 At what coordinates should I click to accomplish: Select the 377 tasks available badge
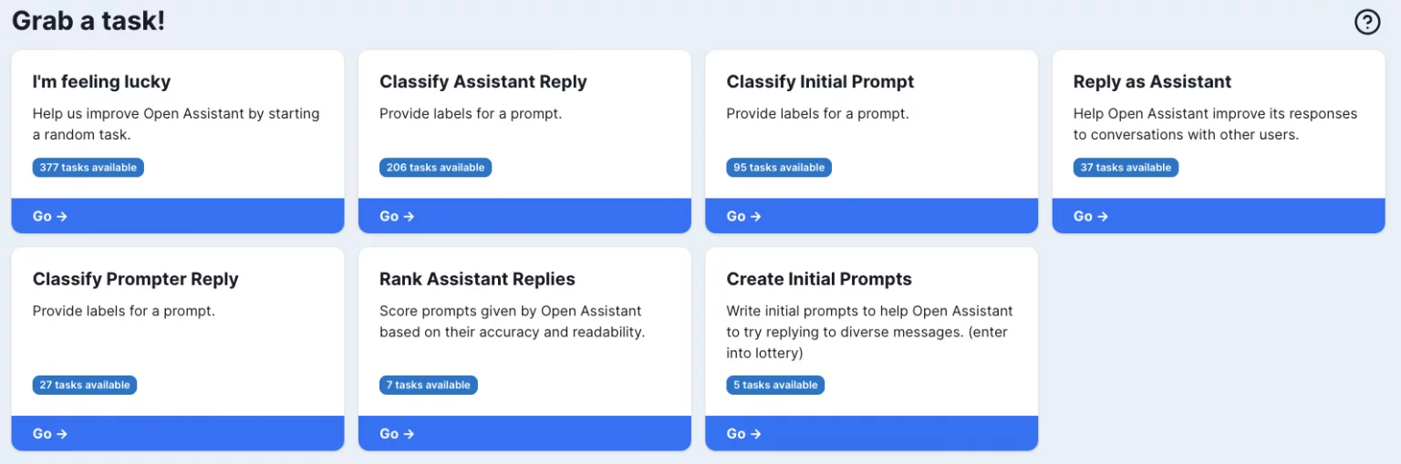pyautogui.click(x=88, y=168)
